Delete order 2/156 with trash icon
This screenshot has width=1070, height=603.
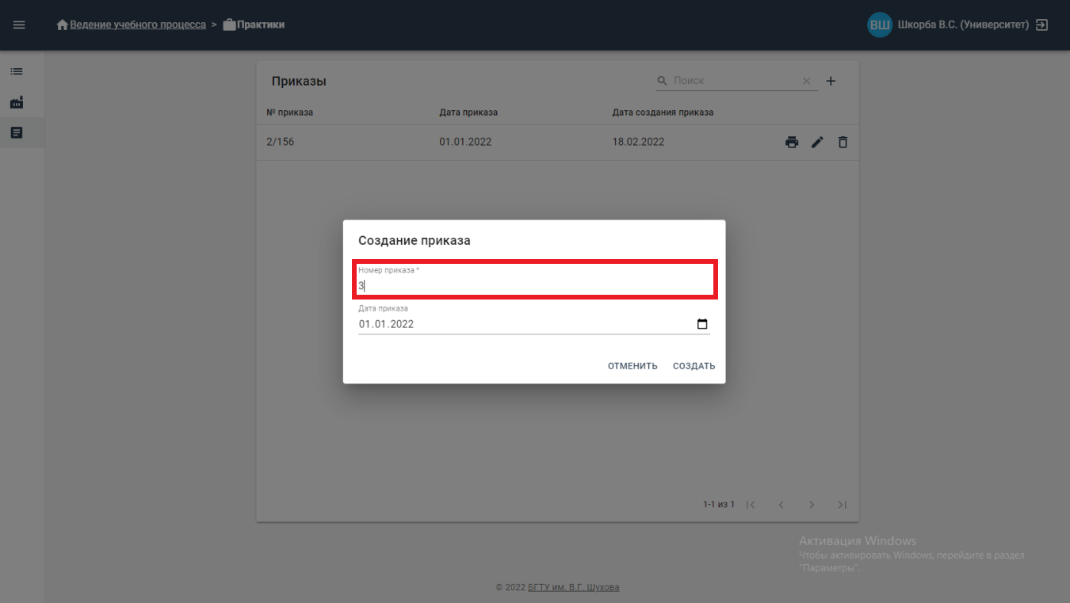click(x=843, y=143)
